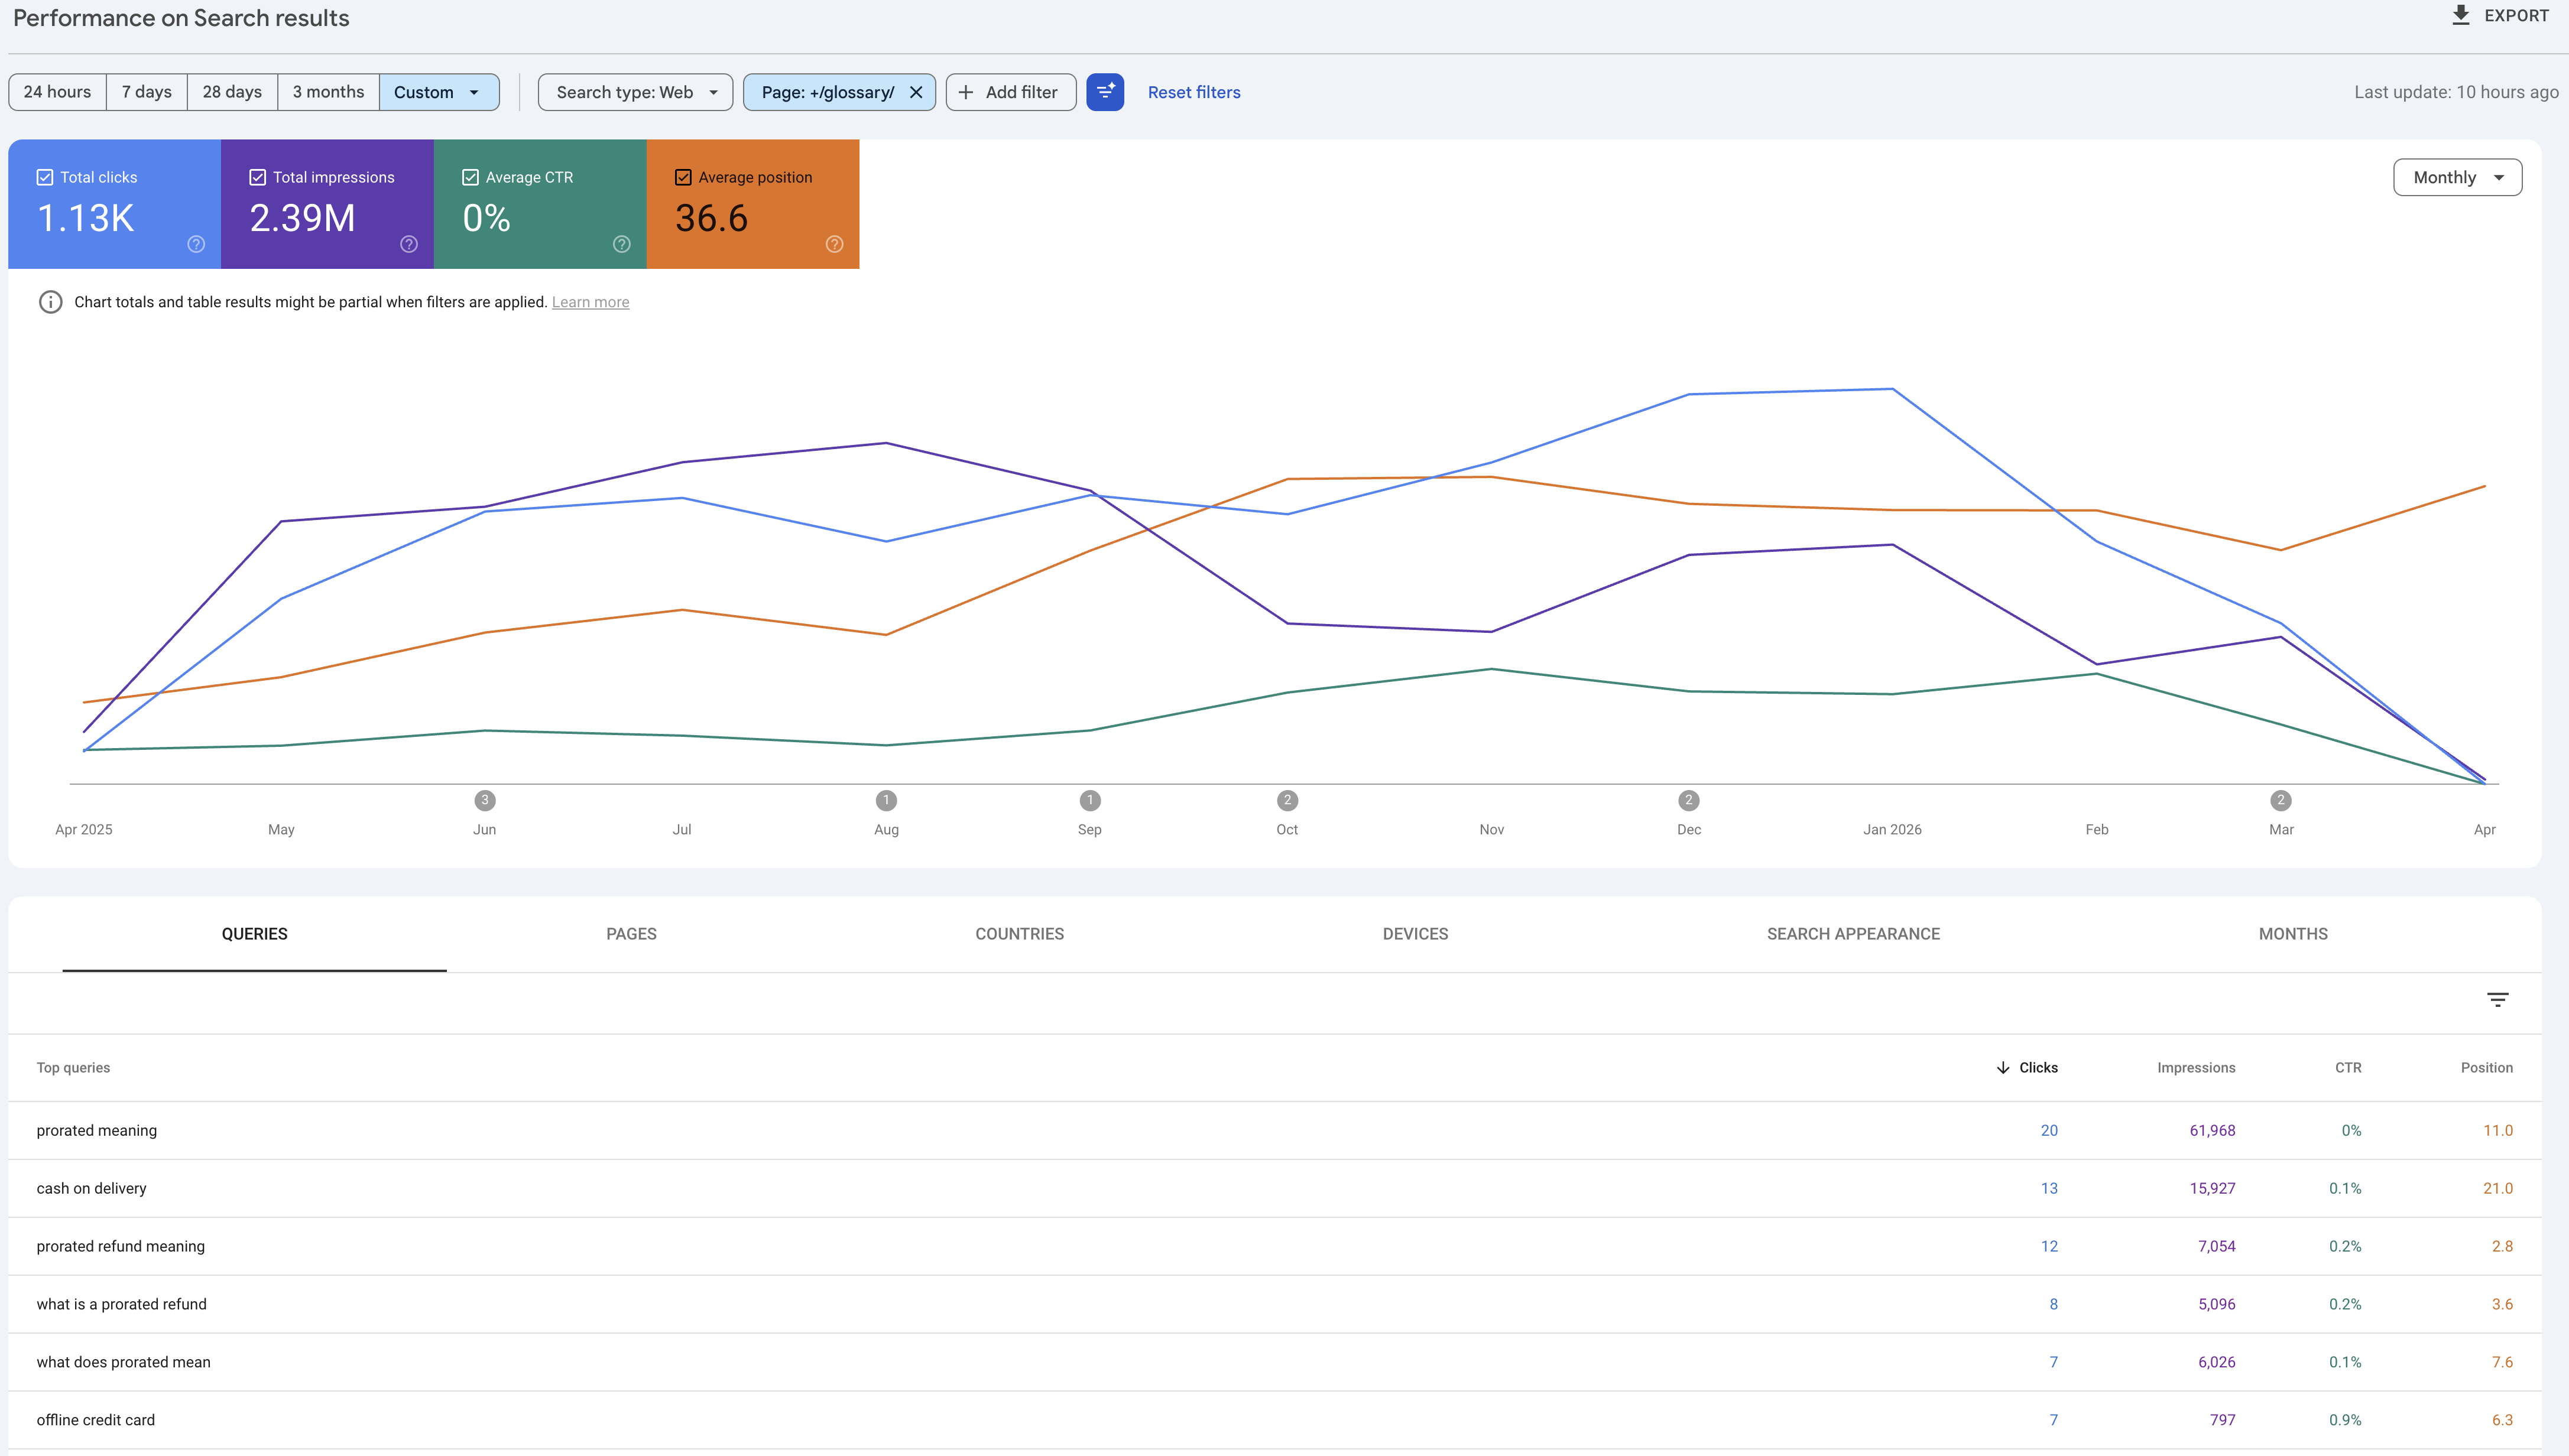
Task: Toggle the Total impressions checkbox
Action: point(257,177)
